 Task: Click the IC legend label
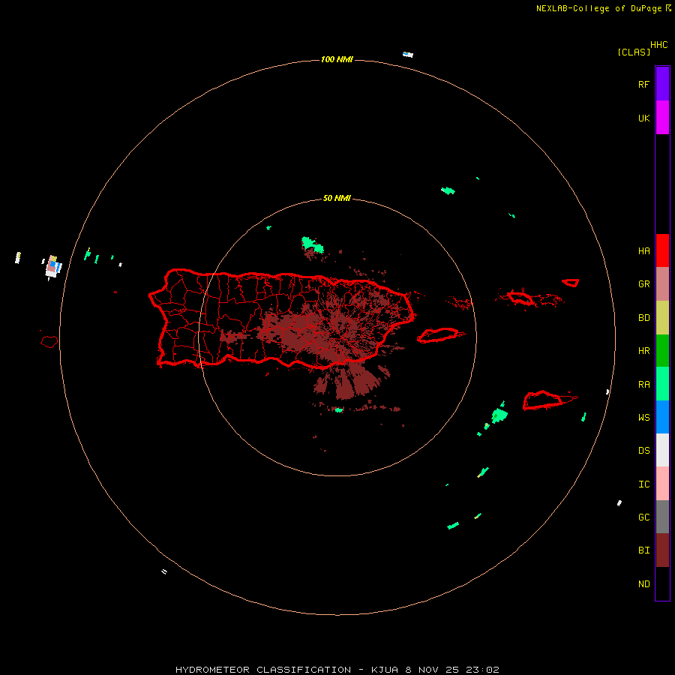[x=644, y=484]
